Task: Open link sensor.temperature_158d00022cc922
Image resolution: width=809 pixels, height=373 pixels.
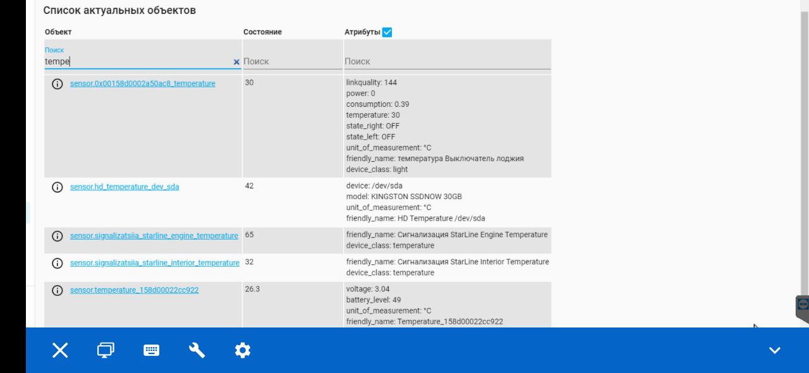Action: 134,290
